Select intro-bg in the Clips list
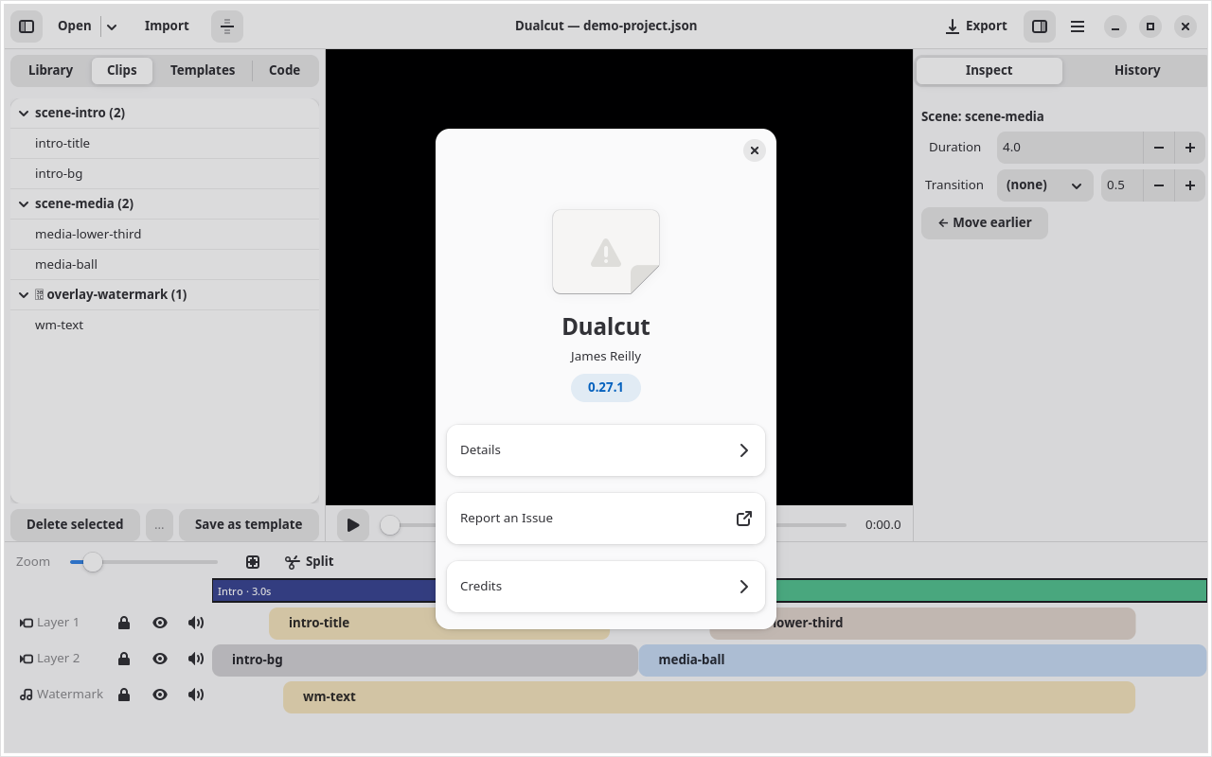This screenshot has height=757, width=1212. [x=165, y=174]
